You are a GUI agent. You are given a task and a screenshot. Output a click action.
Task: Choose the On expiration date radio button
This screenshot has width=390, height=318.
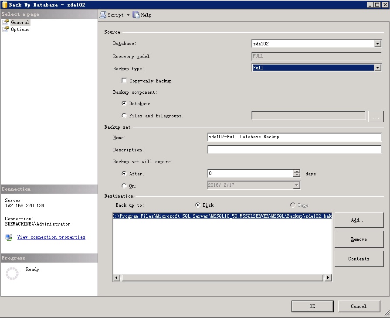click(x=125, y=185)
